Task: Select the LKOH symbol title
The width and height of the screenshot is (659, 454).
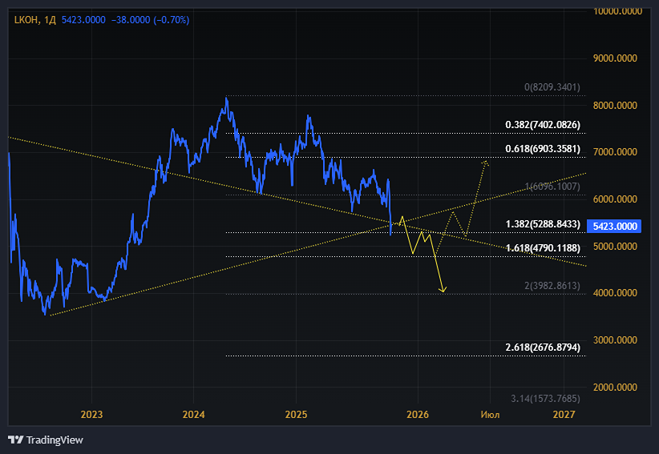Action: pos(26,20)
